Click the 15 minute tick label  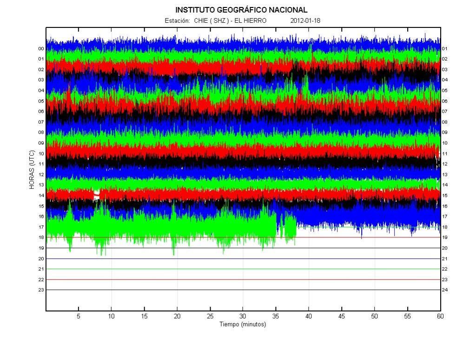(144, 317)
